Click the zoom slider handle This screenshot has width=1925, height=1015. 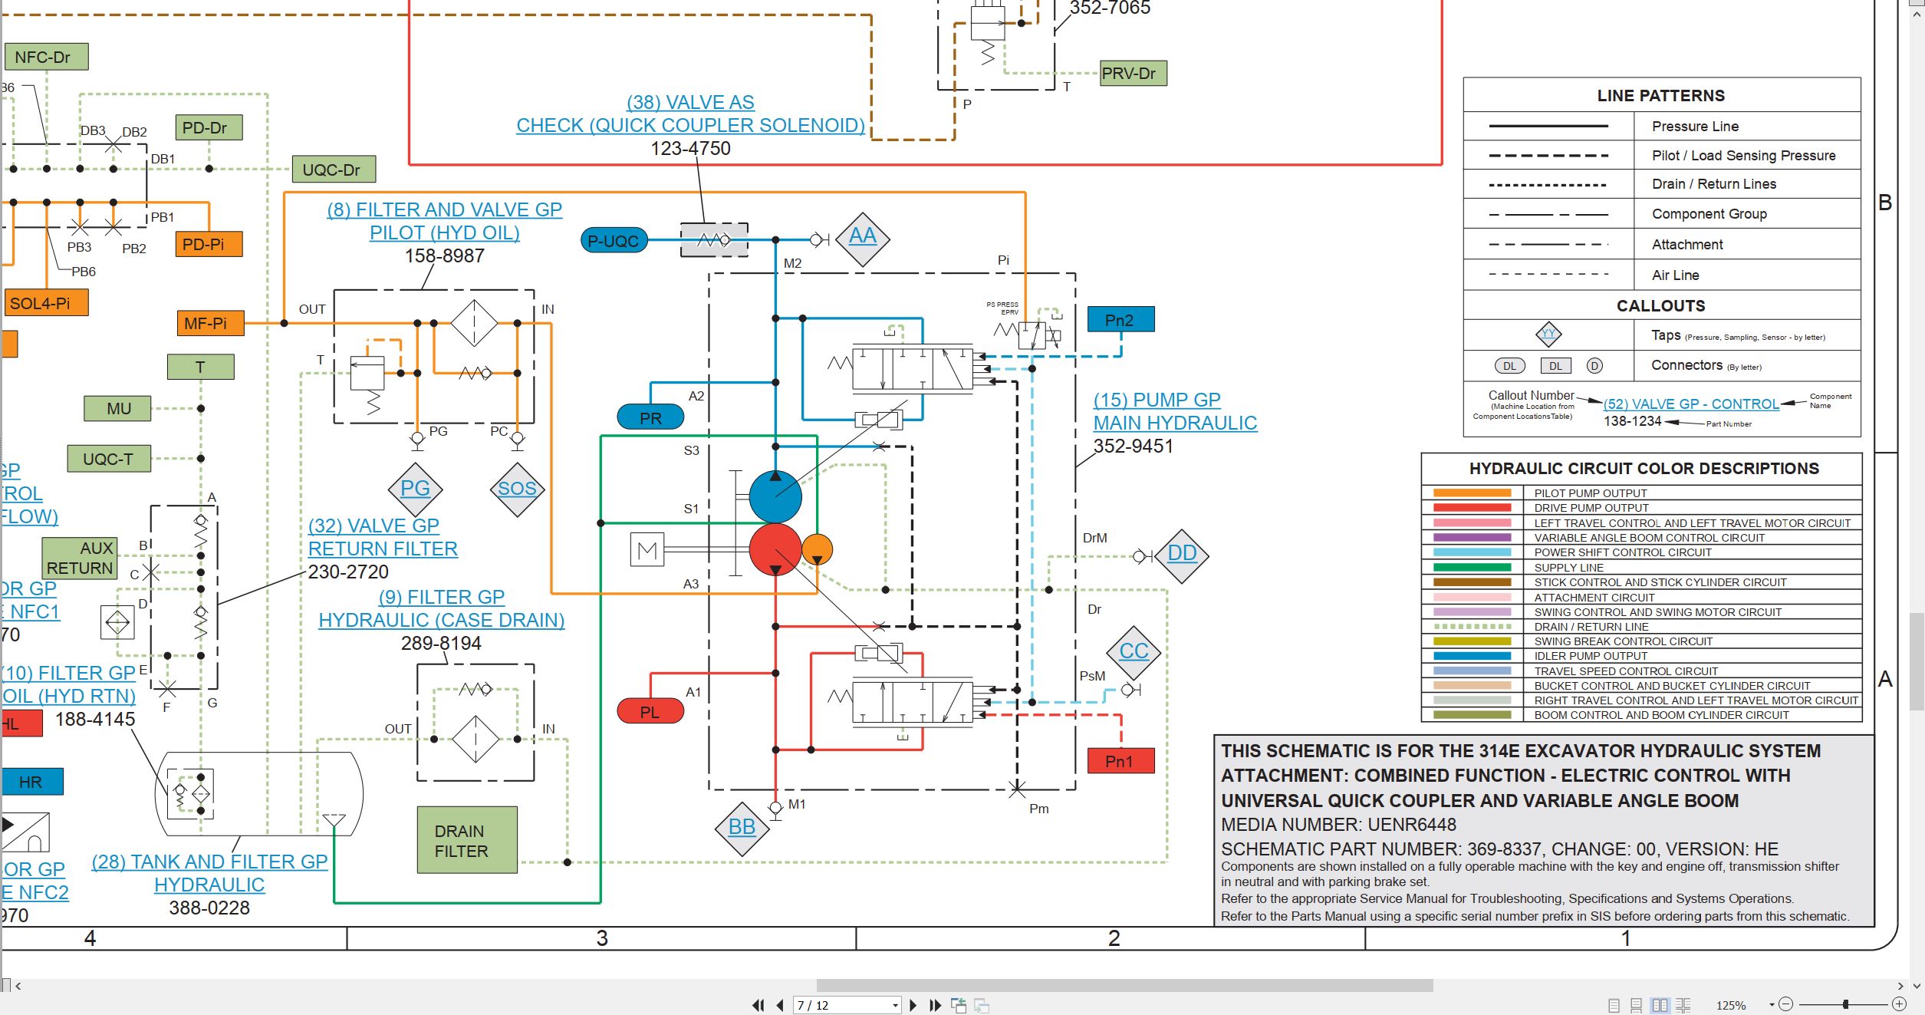pos(1846,1004)
